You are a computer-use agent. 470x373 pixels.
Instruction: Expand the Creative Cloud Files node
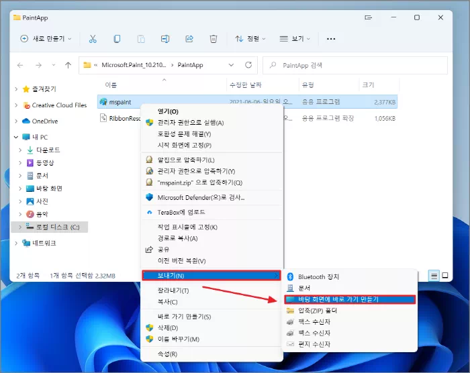pos(16,105)
